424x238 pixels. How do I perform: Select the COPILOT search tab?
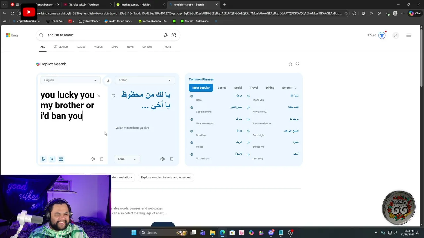(x=147, y=47)
